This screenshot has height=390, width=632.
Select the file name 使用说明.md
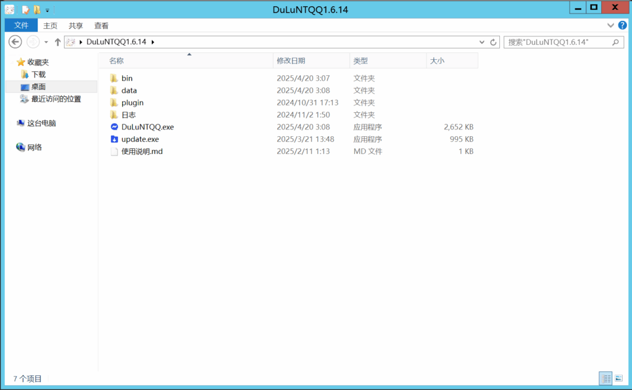pos(142,152)
